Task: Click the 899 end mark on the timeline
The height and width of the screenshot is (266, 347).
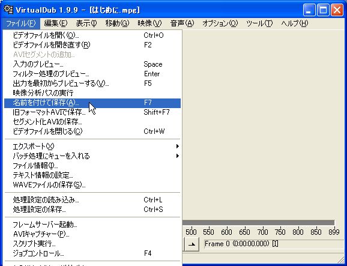Action: (x=334, y=232)
